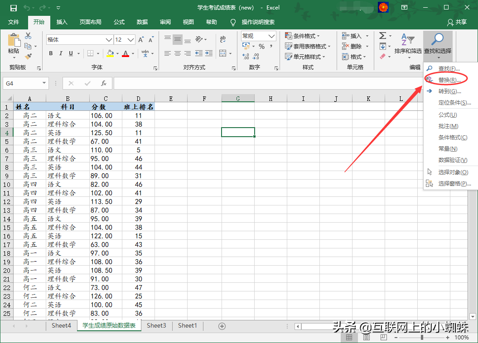Toggle align text left
478x343 pixels.
point(167,53)
